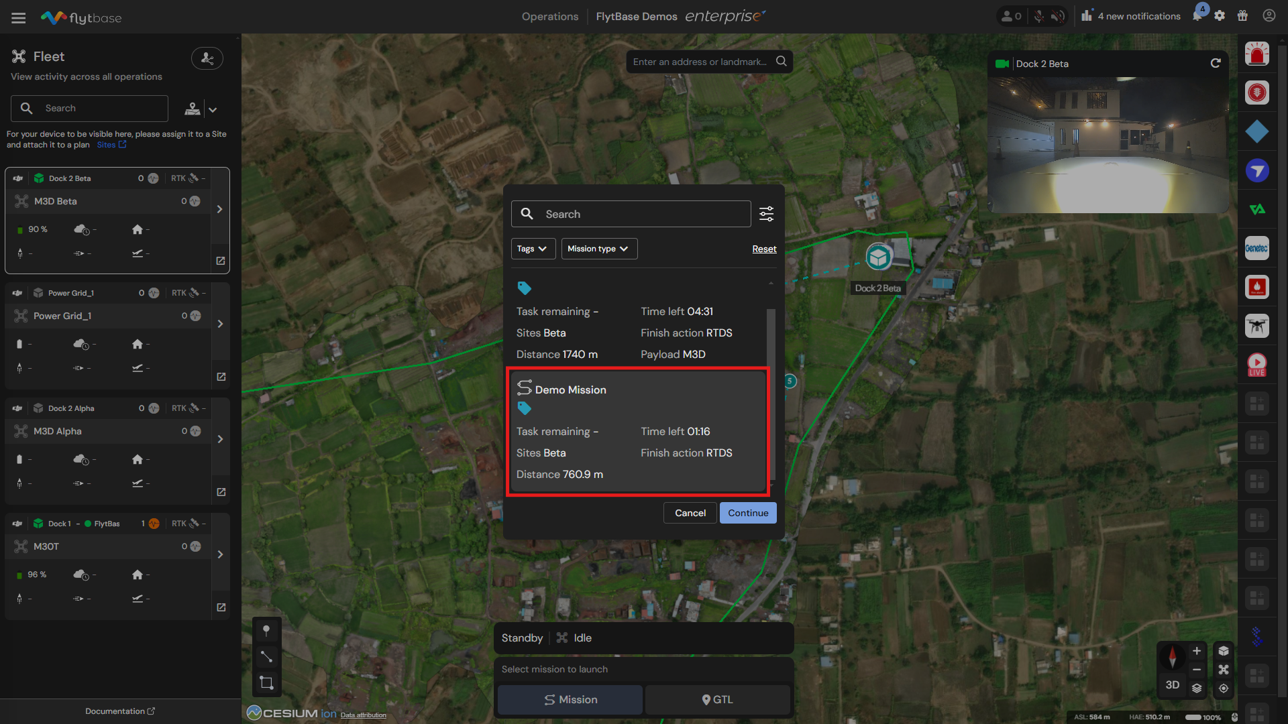Click the filter settings icon beside the mission search
Viewport: 1288px width, 724px height.
tap(766, 214)
